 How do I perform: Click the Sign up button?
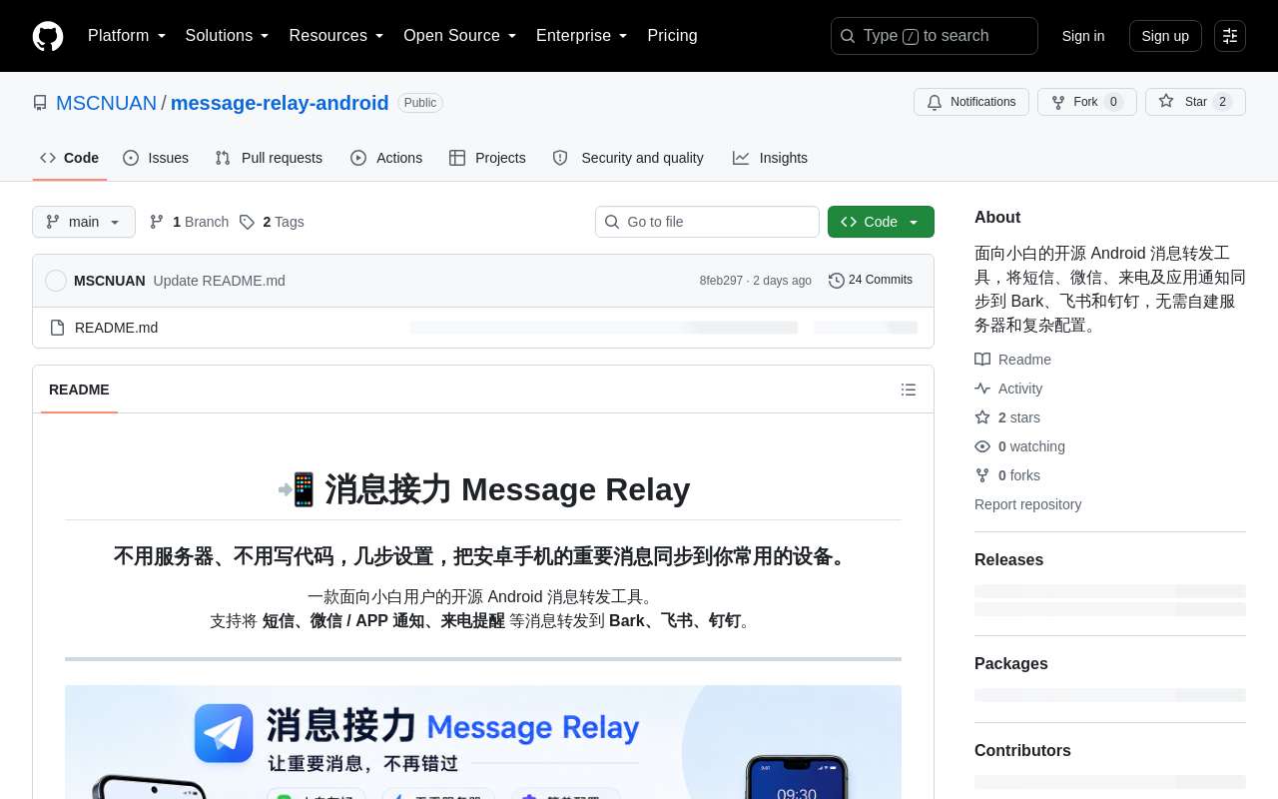coord(1165,36)
